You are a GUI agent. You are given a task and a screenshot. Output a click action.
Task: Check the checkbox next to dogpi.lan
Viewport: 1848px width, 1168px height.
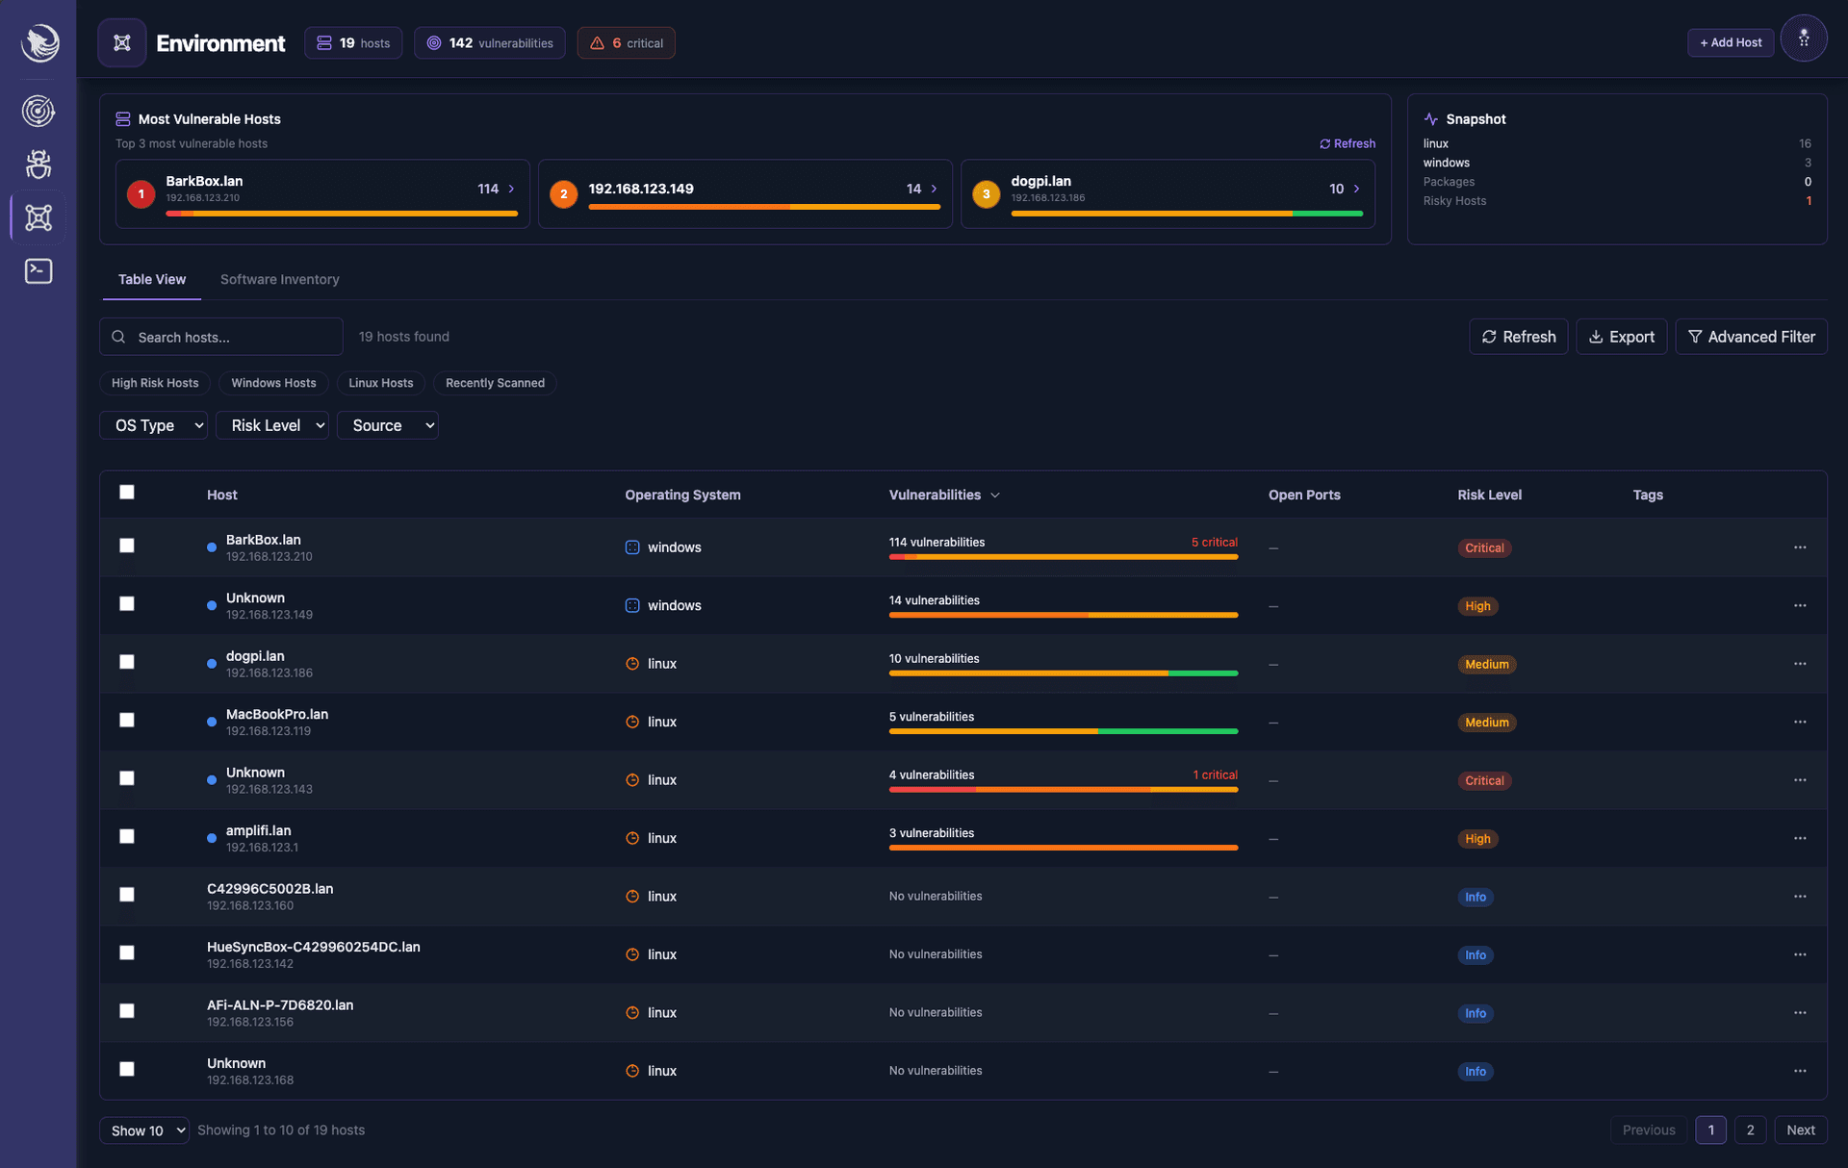coord(127,662)
